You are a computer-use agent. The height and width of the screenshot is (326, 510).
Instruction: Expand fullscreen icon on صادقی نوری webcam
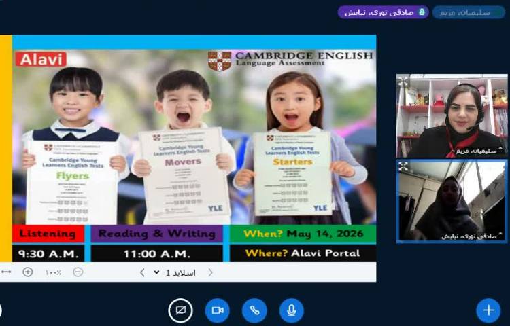403,166
